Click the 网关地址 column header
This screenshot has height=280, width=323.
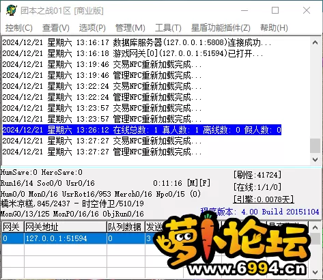(x=66, y=227)
